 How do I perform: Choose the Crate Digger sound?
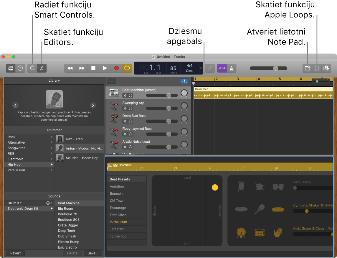pos(79,225)
